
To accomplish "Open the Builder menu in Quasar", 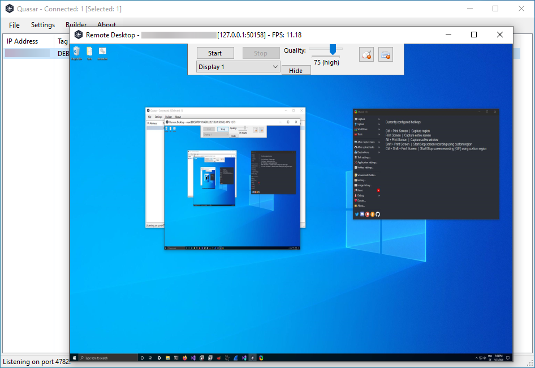I will point(76,25).
